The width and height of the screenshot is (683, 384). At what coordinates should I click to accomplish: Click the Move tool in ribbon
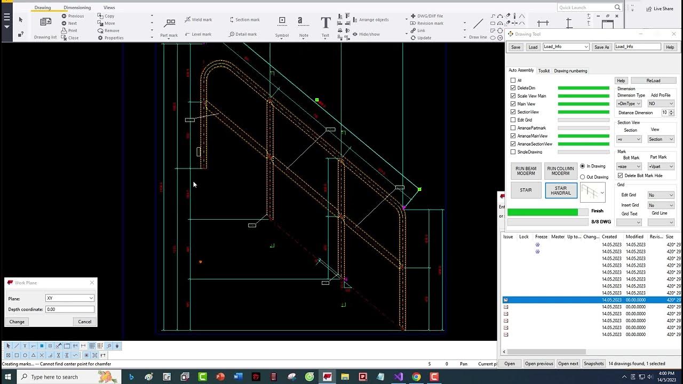click(106, 23)
